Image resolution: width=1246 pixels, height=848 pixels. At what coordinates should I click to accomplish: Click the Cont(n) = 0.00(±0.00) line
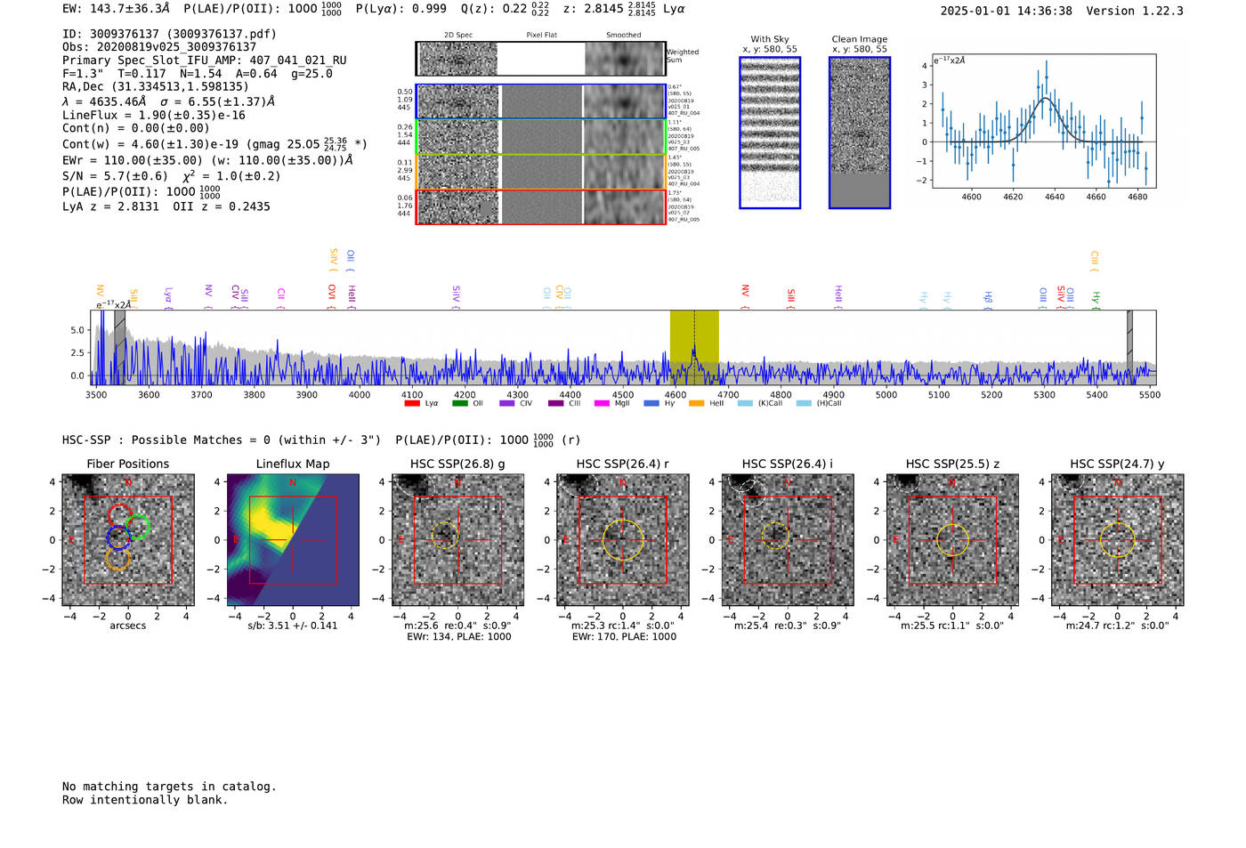coord(136,128)
